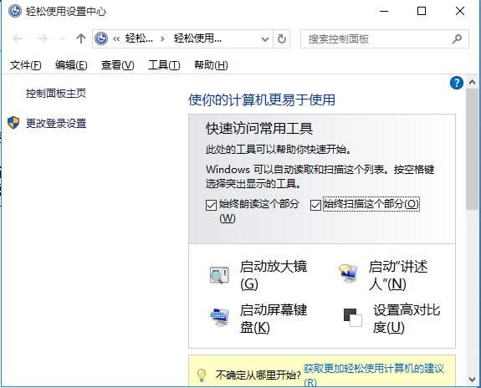481x388 pixels.
Task: Click the Ease of Access Center title bar icon
Action: [x=14, y=12]
